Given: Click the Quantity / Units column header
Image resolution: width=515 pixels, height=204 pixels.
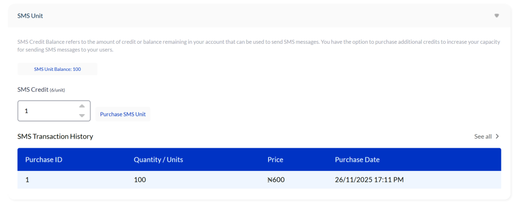Looking at the screenshot, I should (158, 160).
